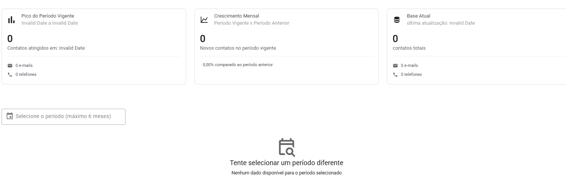Click the envelope icon in Base Atual card
This screenshot has width=566, height=192.
pos(395,65)
